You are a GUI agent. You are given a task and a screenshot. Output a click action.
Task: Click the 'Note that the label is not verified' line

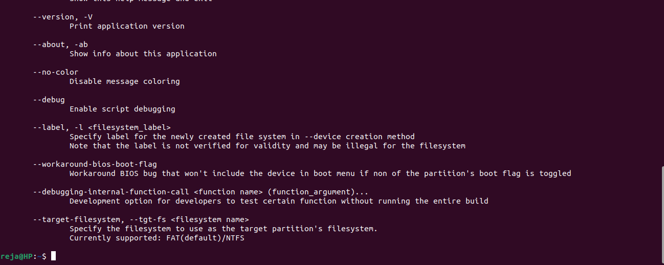(267, 146)
